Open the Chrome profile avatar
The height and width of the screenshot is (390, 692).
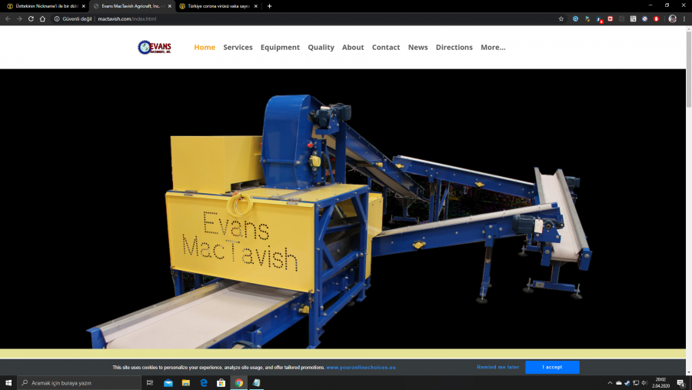(x=672, y=18)
